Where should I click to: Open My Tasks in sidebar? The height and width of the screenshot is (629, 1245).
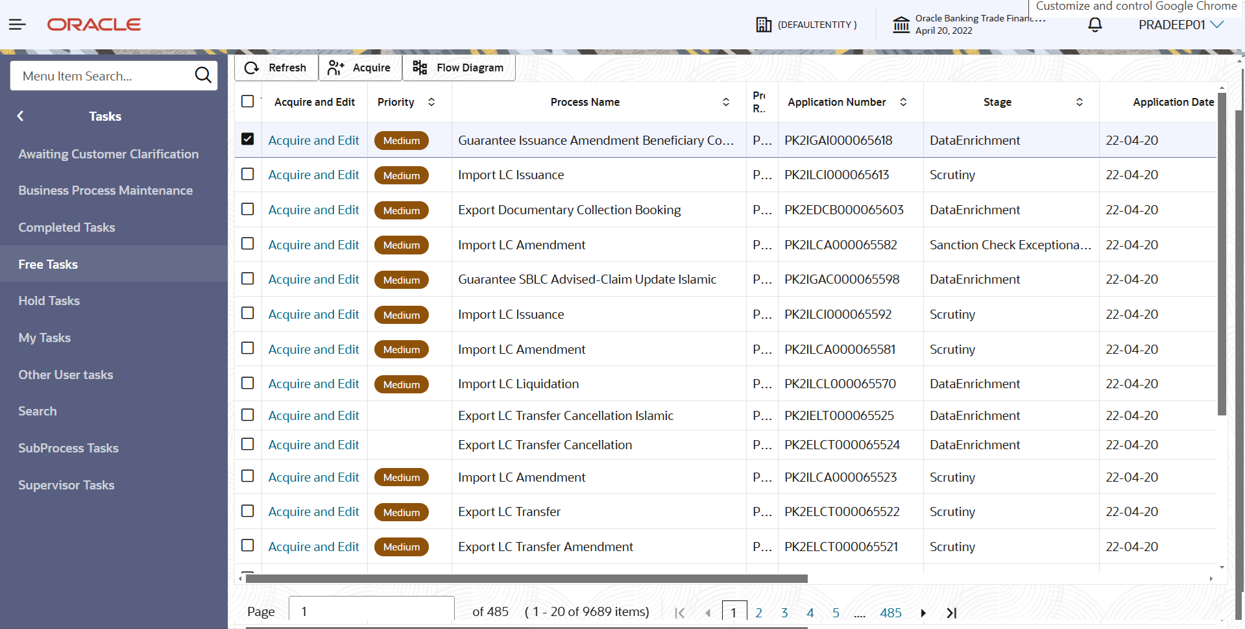point(45,338)
